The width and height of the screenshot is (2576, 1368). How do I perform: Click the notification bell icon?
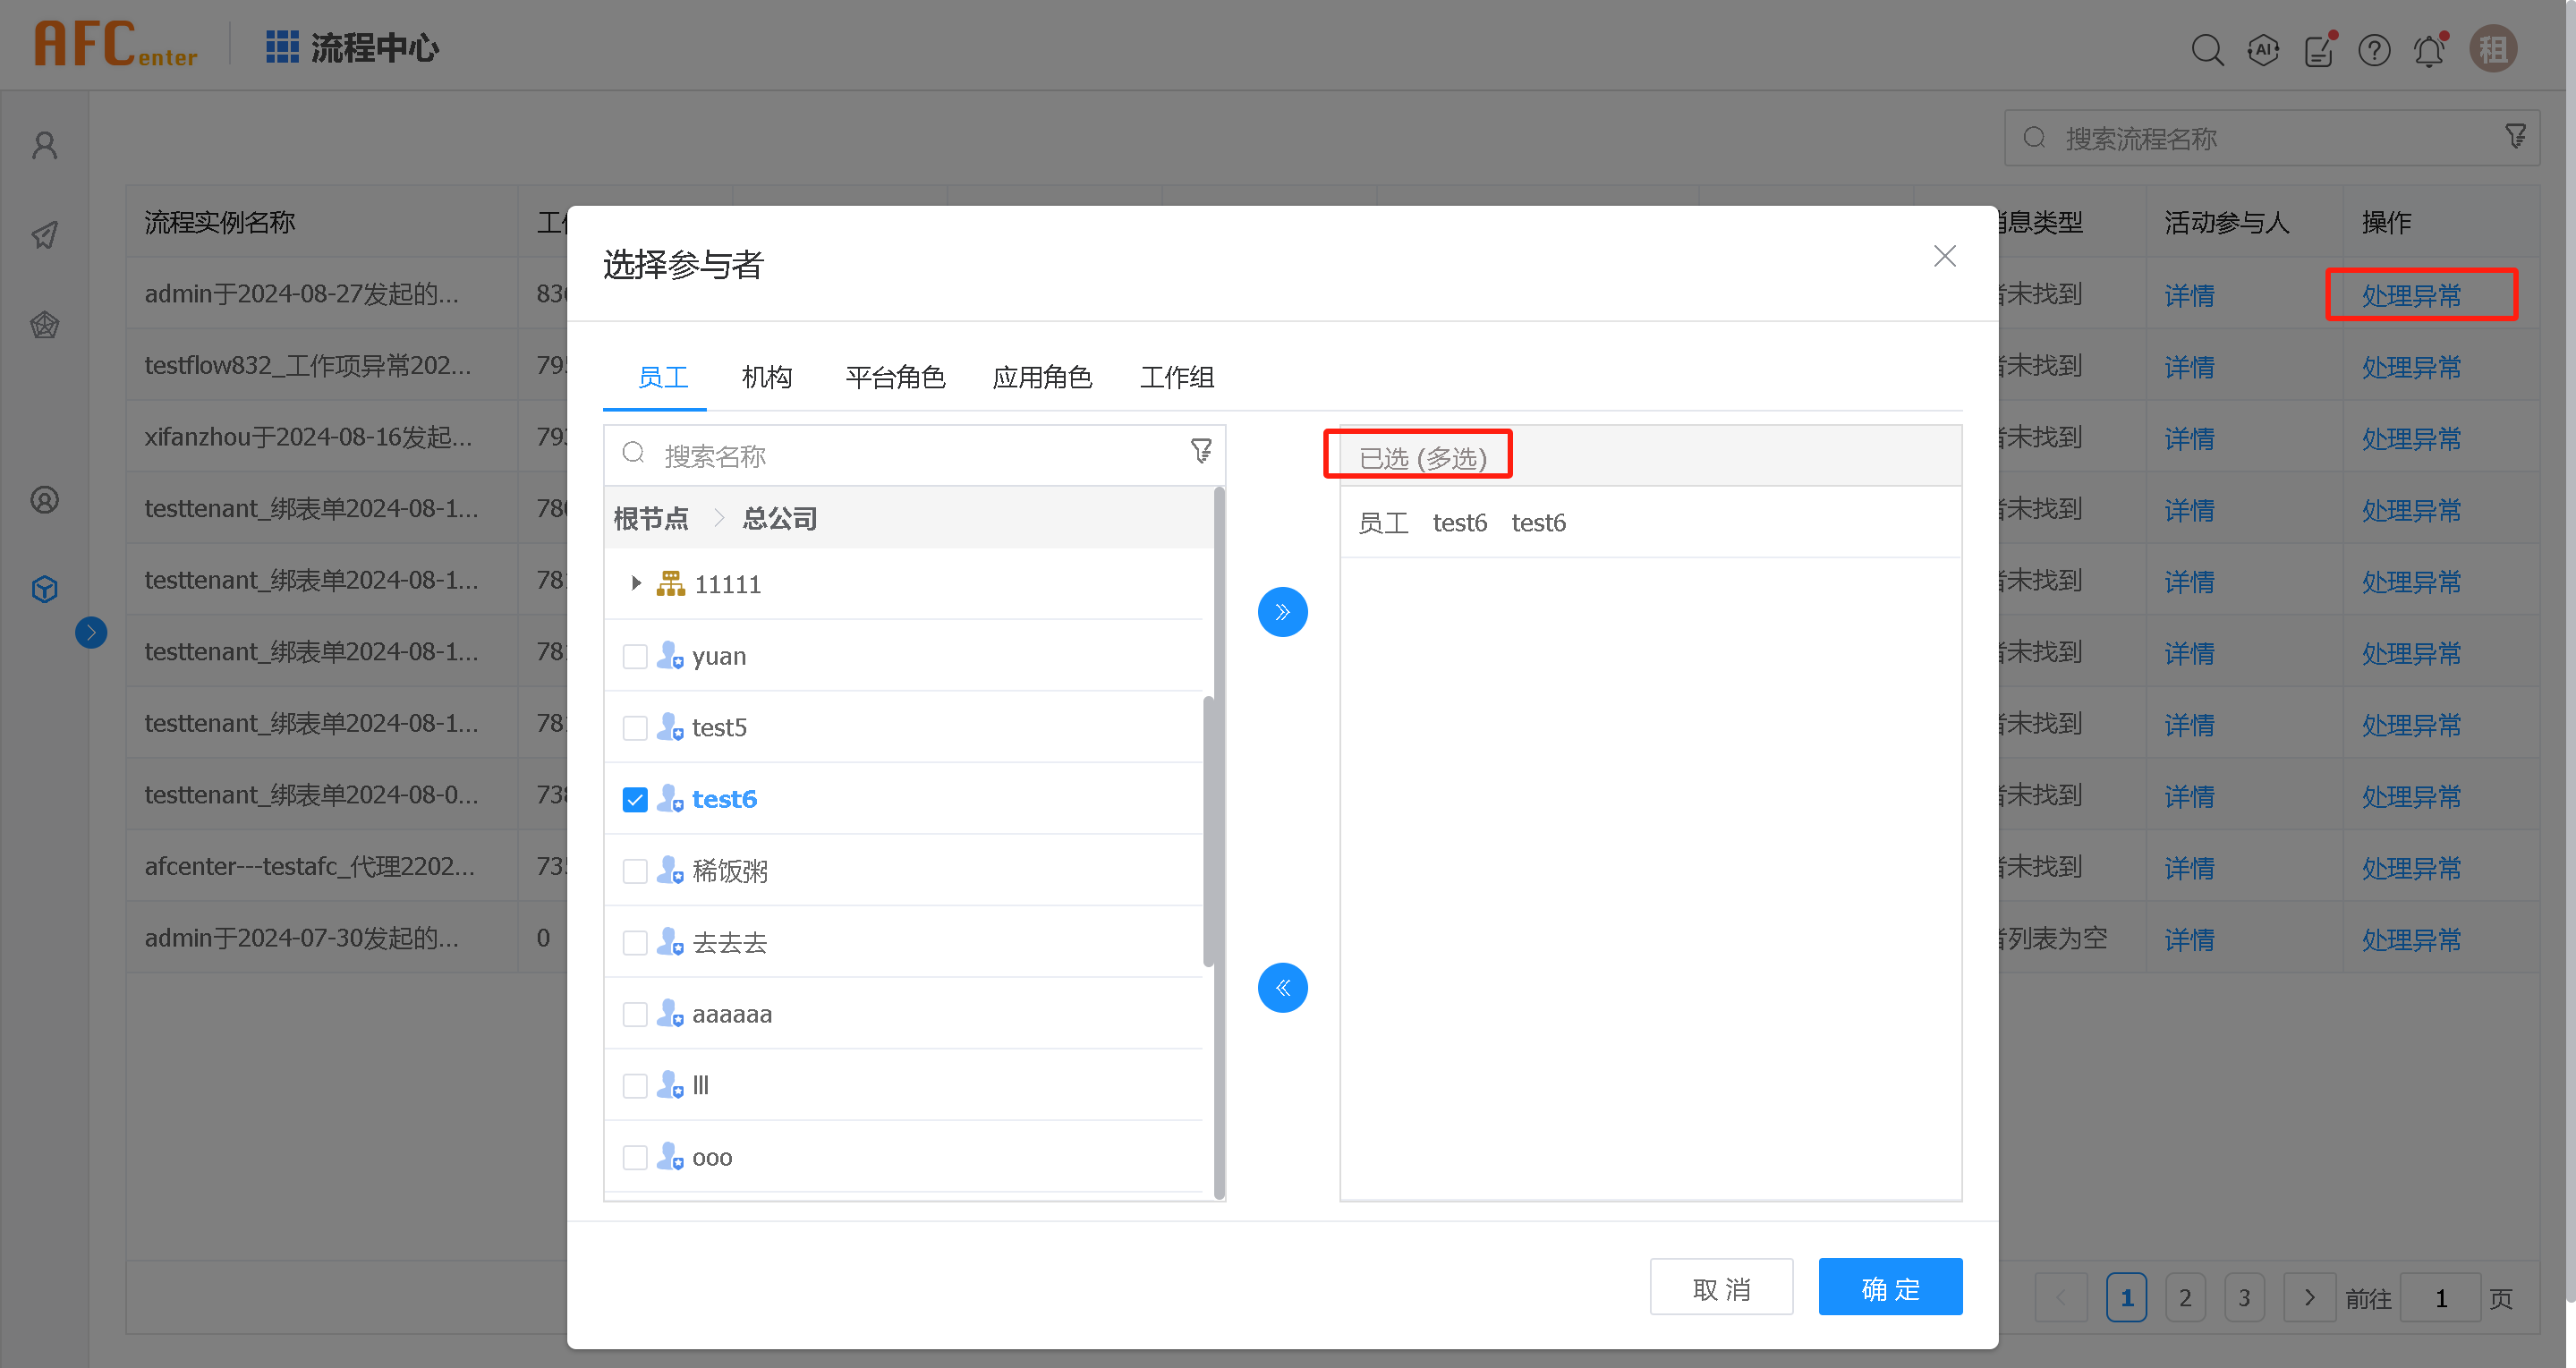pyautogui.click(x=2429, y=50)
